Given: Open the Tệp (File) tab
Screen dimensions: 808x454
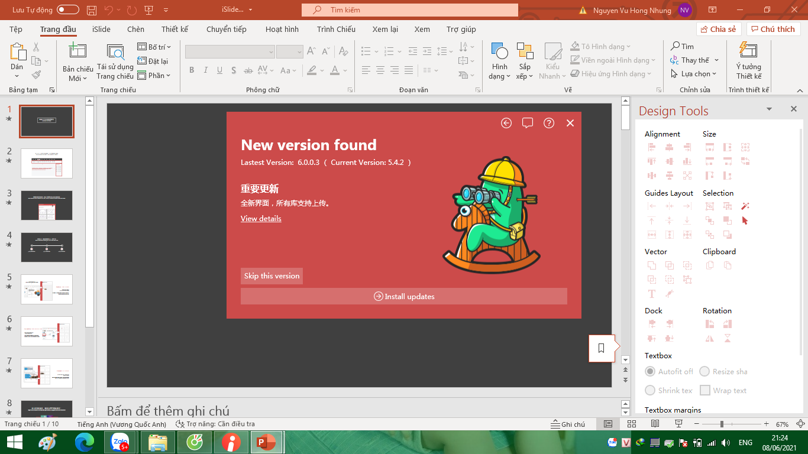Looking at the screenshot, I should point(16,29).
